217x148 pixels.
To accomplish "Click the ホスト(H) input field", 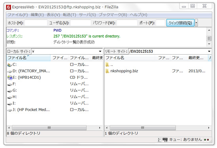I will click(x=36, y=23).
